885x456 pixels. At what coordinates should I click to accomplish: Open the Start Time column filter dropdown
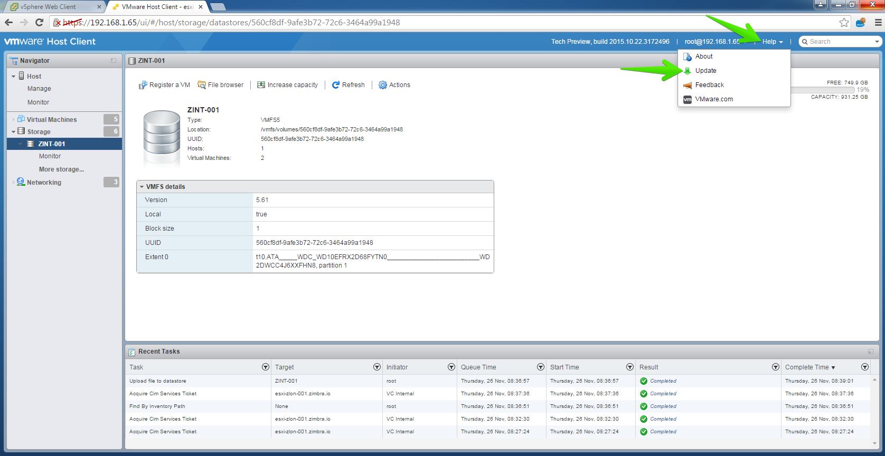click(x=630, y=367)
